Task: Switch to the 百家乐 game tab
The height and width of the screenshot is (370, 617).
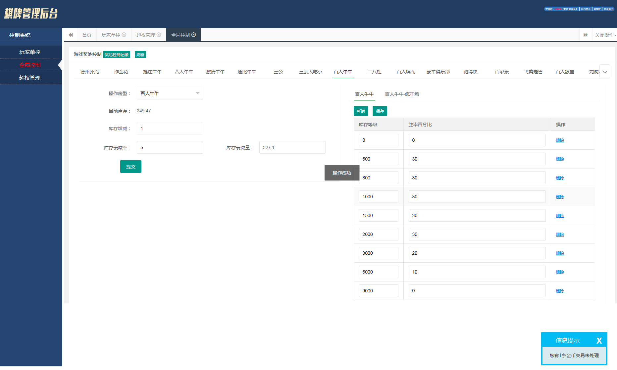Action: pyautogui.click(x=501, y=72)
